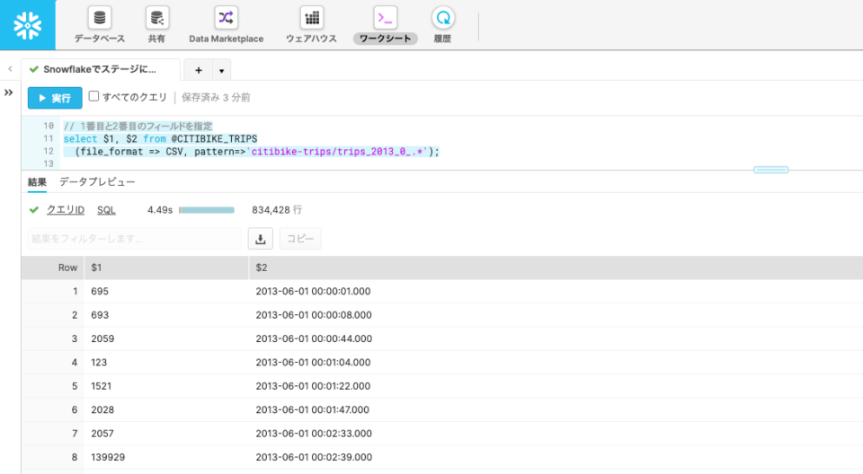Select cell value 1521
This screenshot has width=863, height=474.
pos(102,386)
